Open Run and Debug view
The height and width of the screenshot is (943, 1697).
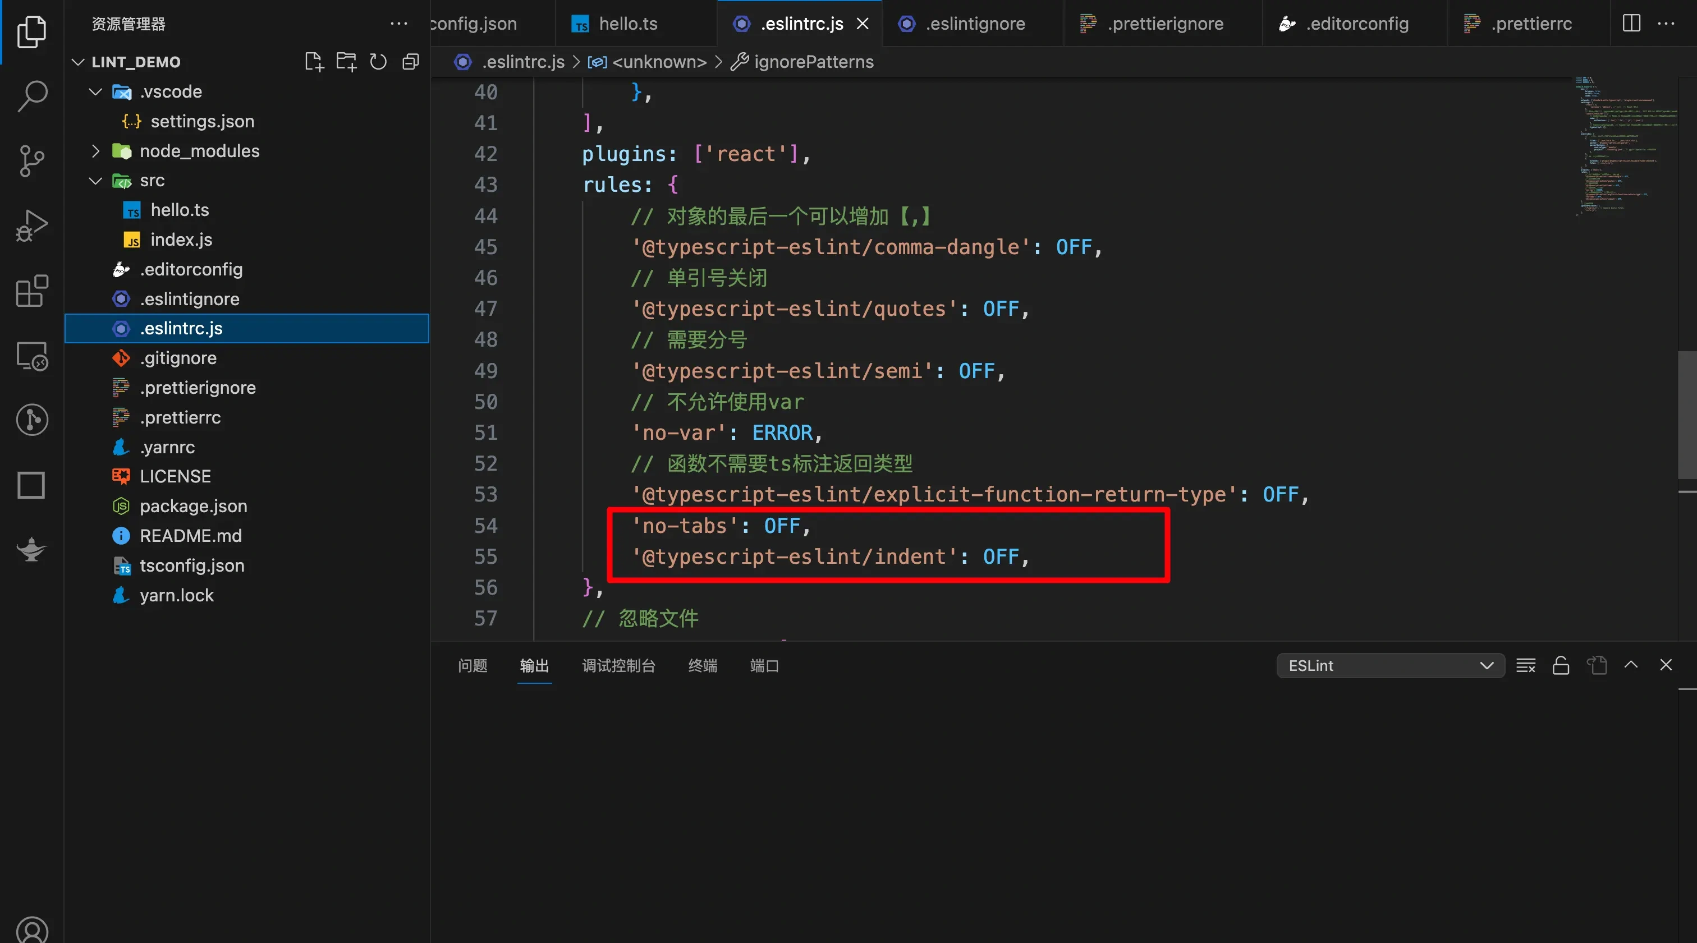tap(31, 226)
